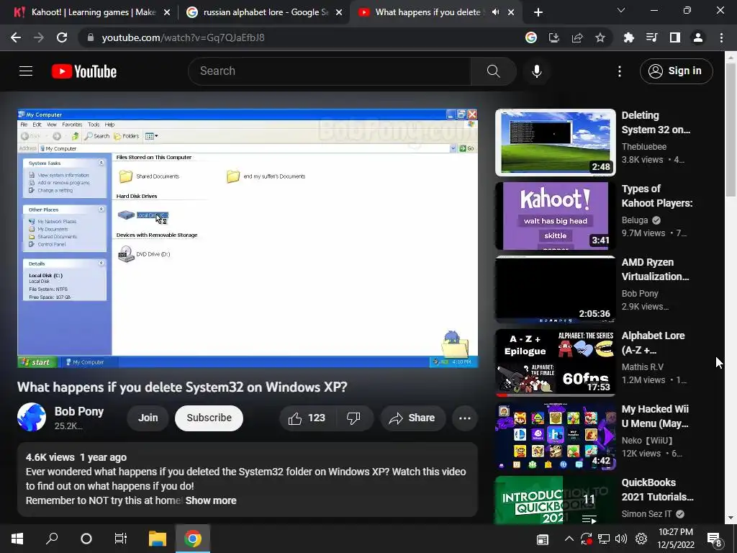Like the video with thumbs up
Viewport: 737px width, 553px height.
[307, 418]
